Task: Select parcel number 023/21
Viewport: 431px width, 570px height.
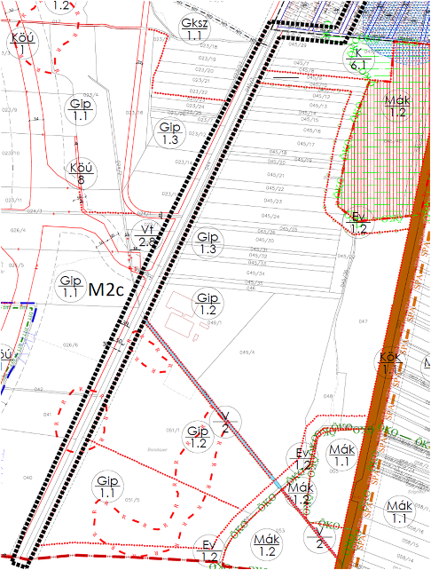Action: pos(200,80)
